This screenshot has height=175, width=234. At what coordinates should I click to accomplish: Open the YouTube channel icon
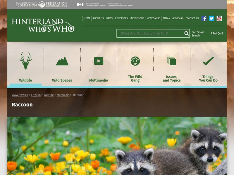pos(219,18)
